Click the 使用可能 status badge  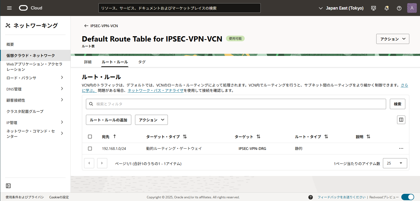235,39
